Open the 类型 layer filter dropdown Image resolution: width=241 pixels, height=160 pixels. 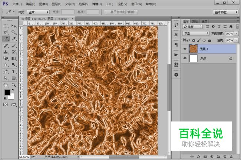[192, 27]
